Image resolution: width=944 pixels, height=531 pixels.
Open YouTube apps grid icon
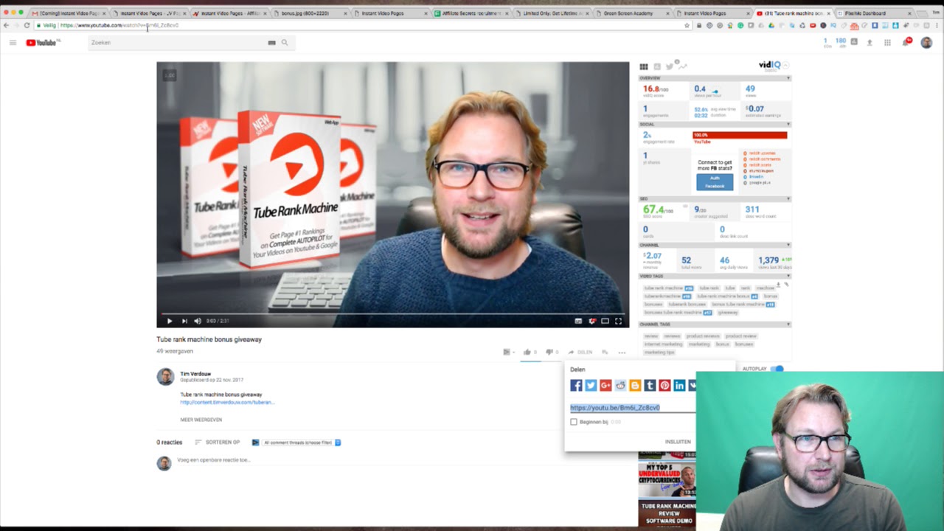pos(887,43)
